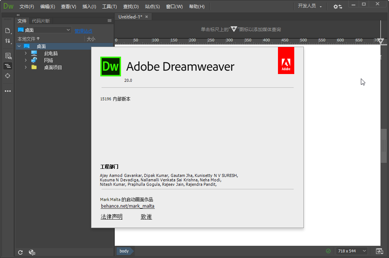Click the green linting check icon
The height and width of the screenshot is (258, 389).
click(328, 251)
